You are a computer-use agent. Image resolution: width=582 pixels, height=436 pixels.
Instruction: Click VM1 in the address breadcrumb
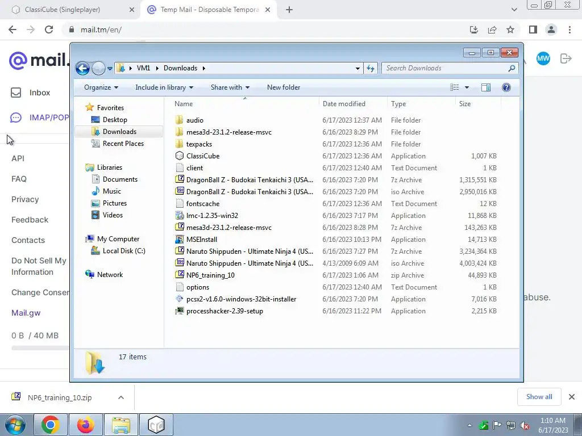tap(143, 68)
